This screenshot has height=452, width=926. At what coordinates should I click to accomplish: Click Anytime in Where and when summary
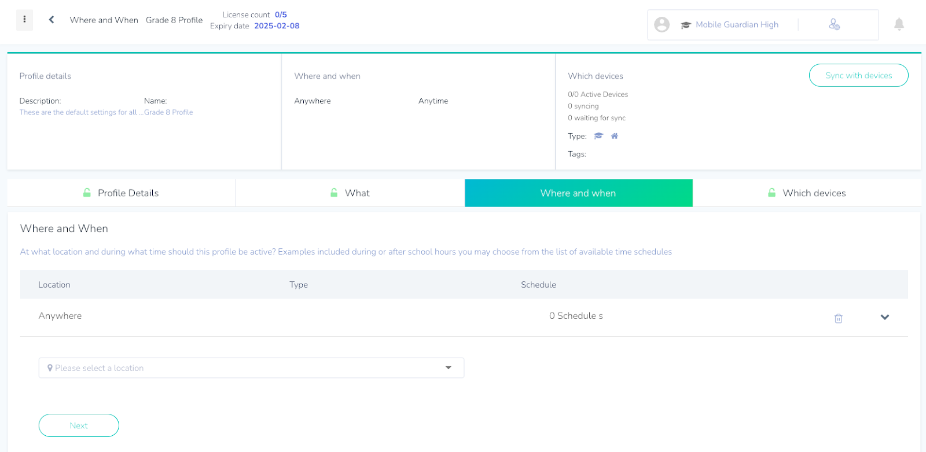click(433, 101)
